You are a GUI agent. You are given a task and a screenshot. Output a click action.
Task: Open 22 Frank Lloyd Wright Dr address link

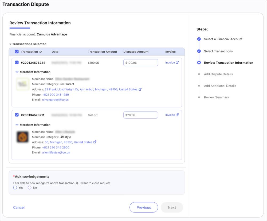pyautogui.click(x=91, y=89)
